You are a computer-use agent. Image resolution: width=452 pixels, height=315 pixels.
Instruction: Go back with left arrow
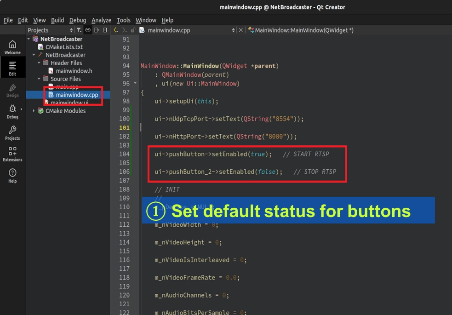115,30
